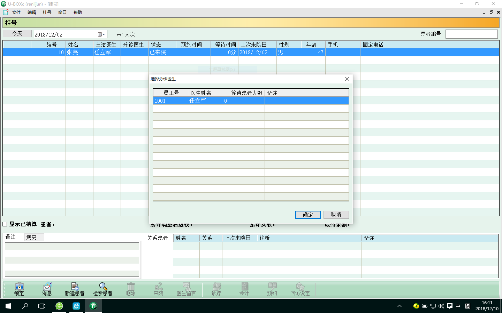Screen dimensions: 502x313
Task: Open the 360 browser in taskbar
Action: [59, 306]
